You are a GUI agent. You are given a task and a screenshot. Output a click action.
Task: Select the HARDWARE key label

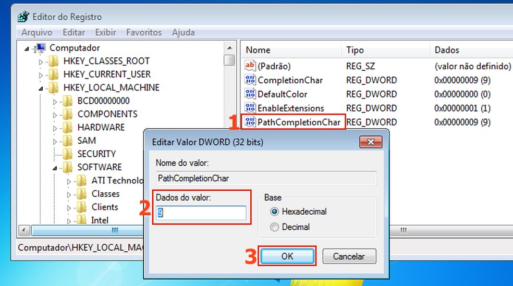(x=101, y=127)
